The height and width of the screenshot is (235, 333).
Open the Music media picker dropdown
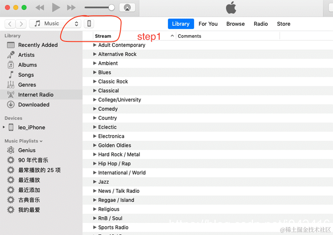[x=55, y=24]
